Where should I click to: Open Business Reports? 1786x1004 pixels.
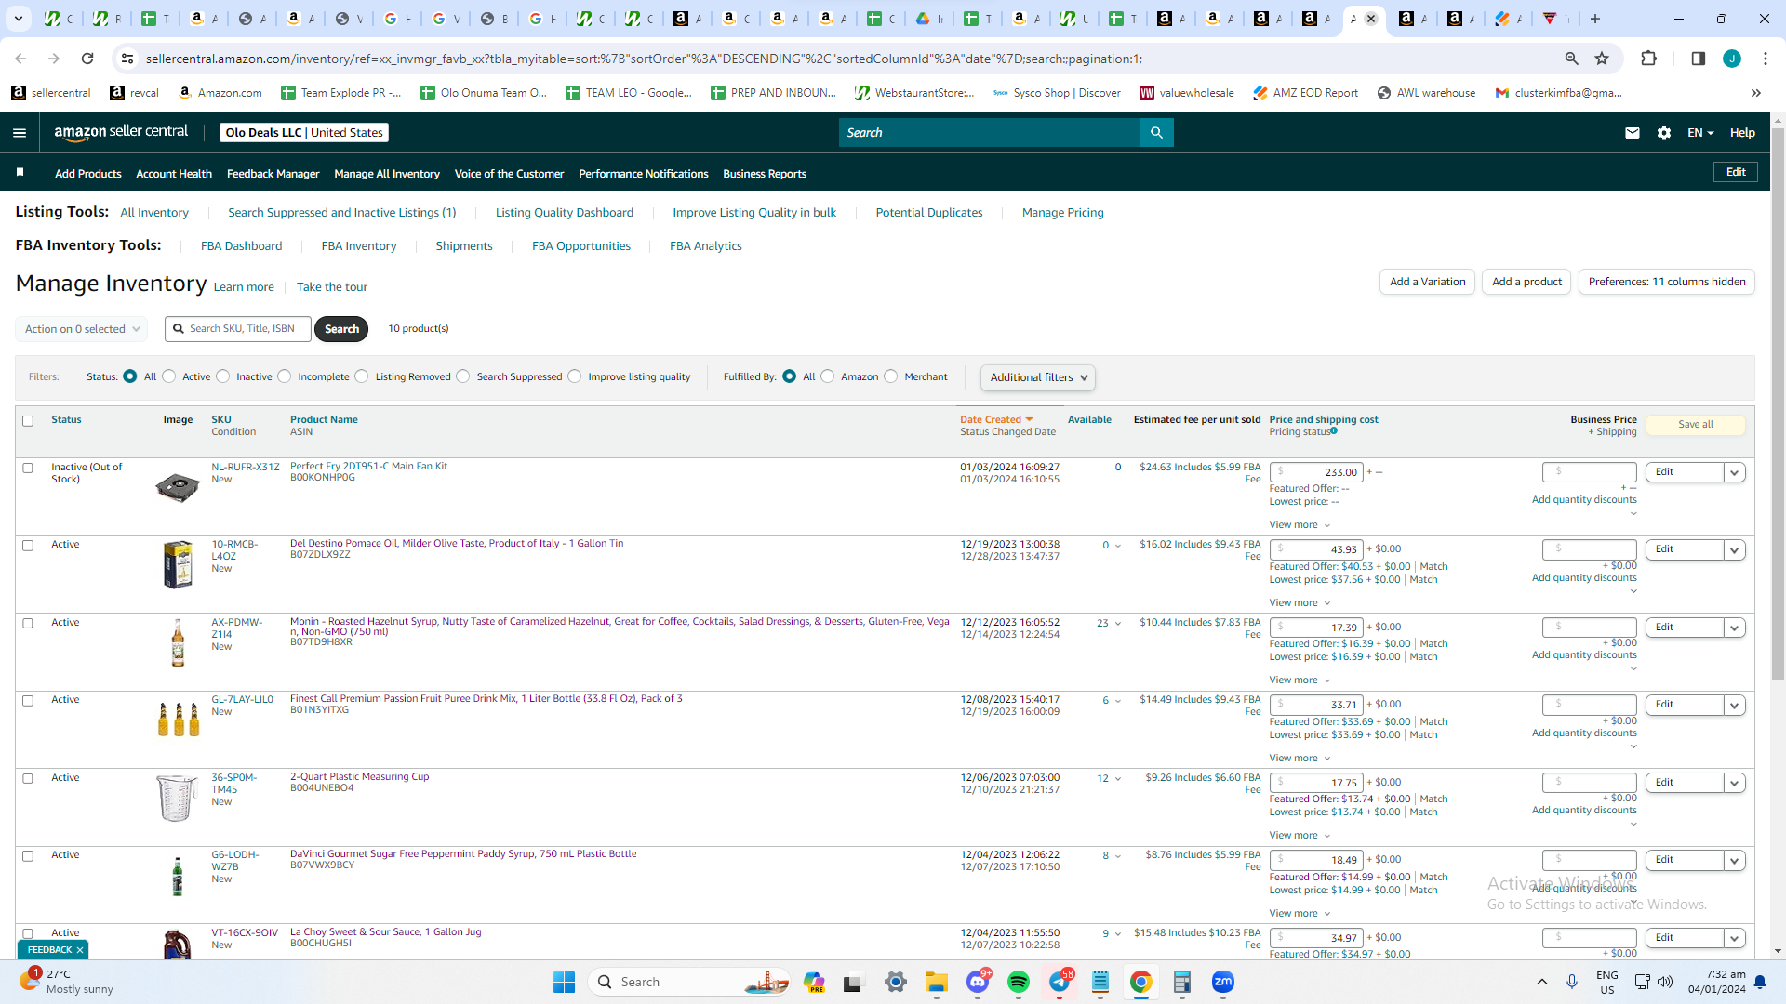(765, 174)
